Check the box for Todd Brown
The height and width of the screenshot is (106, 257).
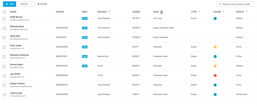click(4, 19)
